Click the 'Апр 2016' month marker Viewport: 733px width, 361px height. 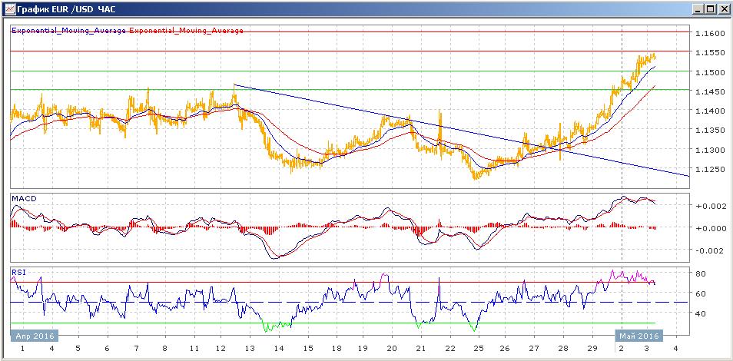tap(34, 336)
